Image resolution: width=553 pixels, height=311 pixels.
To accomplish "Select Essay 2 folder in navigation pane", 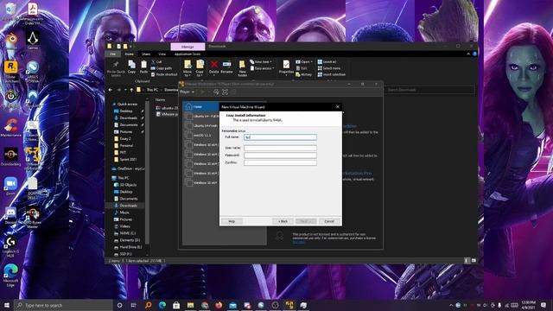I will coord(123,138).
